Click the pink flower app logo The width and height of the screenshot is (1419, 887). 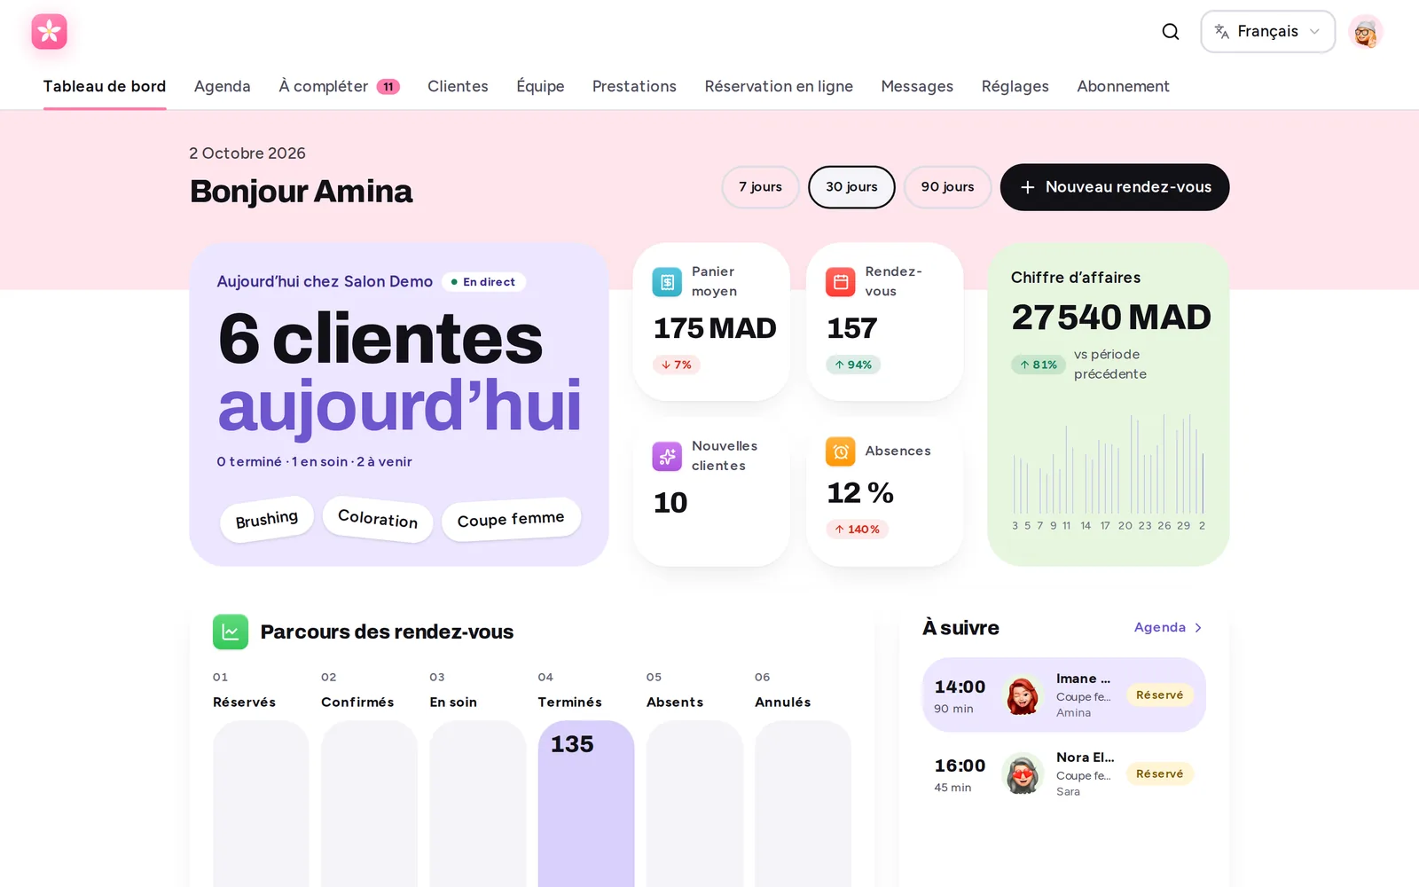coord(50,32)
